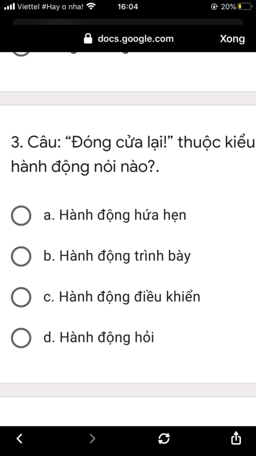The width and height of the screenshot is (256, 456).
Task: Reload the page with refresh icon
Action: tap(164, 438)
